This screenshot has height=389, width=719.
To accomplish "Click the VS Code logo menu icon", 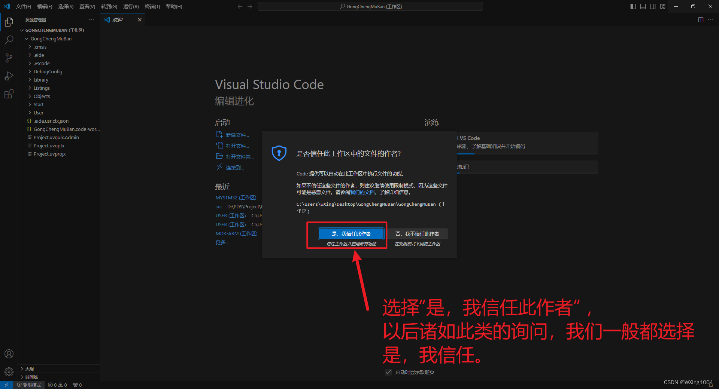I will [7, 6].
